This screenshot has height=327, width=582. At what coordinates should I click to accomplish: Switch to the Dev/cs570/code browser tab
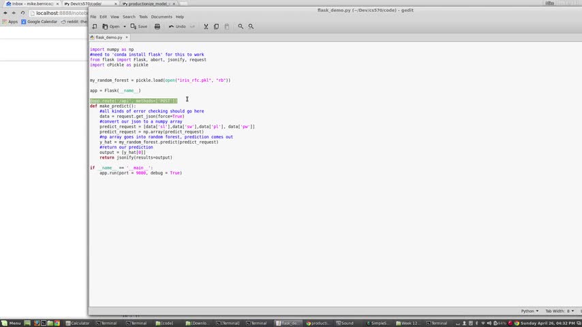(88, 3)
